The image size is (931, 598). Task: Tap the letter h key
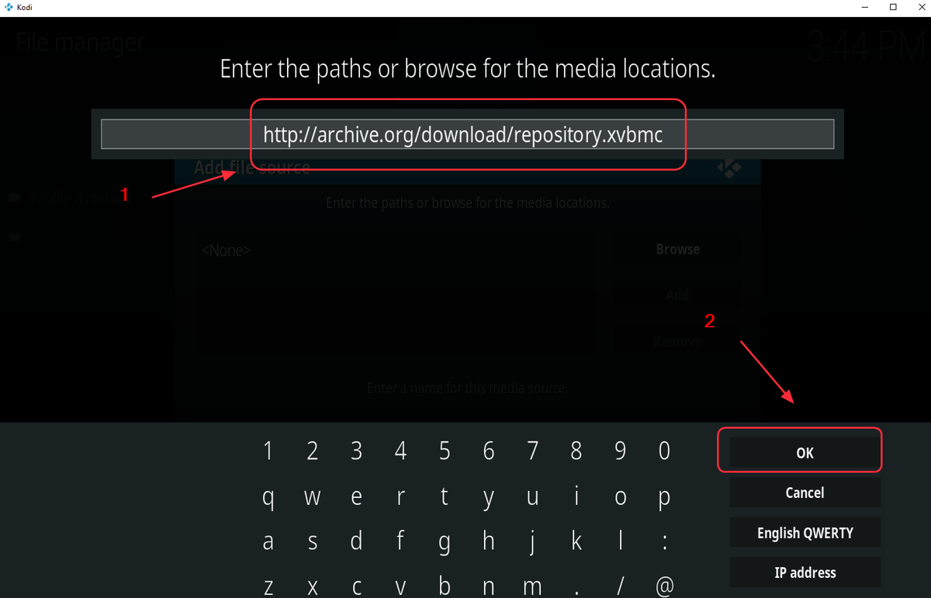(488, 542)
